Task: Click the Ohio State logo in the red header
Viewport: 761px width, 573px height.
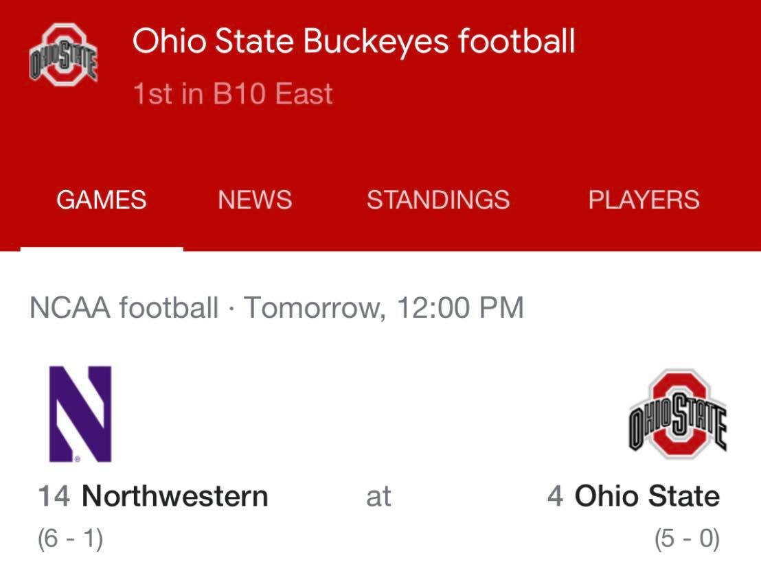Action: (63, 55)
